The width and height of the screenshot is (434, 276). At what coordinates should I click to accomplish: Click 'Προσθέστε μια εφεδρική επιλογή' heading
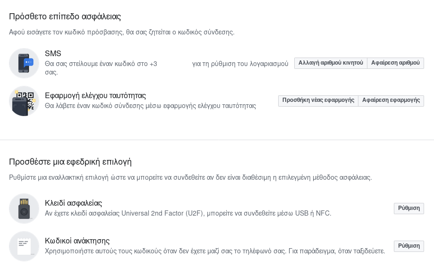tap(70, 162)
